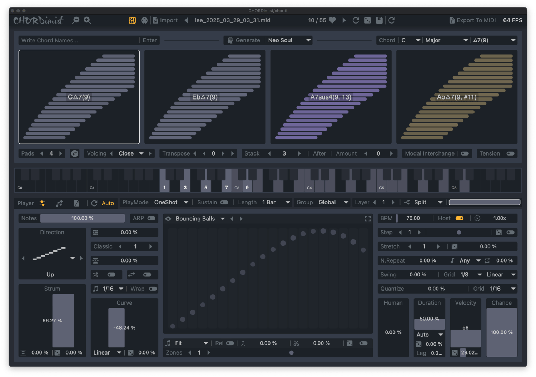Screen dimensions: 536x377
Task: Click the zoom in magnifier icon
Action: pyautogui.click(x=87, y=20)
